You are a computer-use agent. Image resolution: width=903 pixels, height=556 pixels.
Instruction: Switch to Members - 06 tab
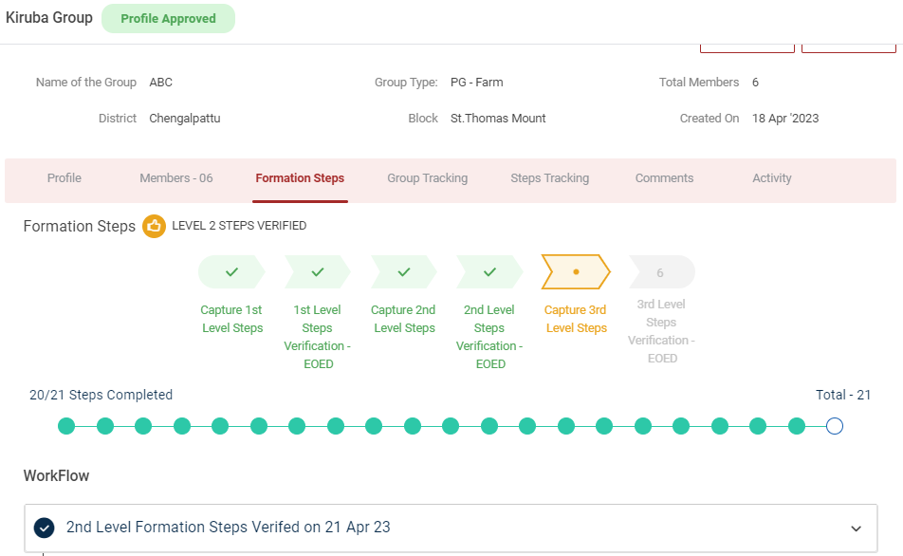[176, 178]
